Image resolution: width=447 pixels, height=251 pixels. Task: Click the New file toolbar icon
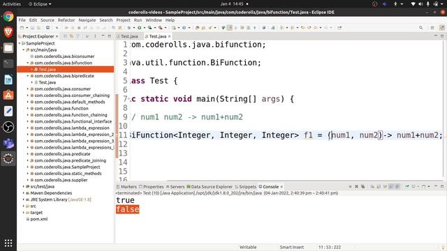22,28
